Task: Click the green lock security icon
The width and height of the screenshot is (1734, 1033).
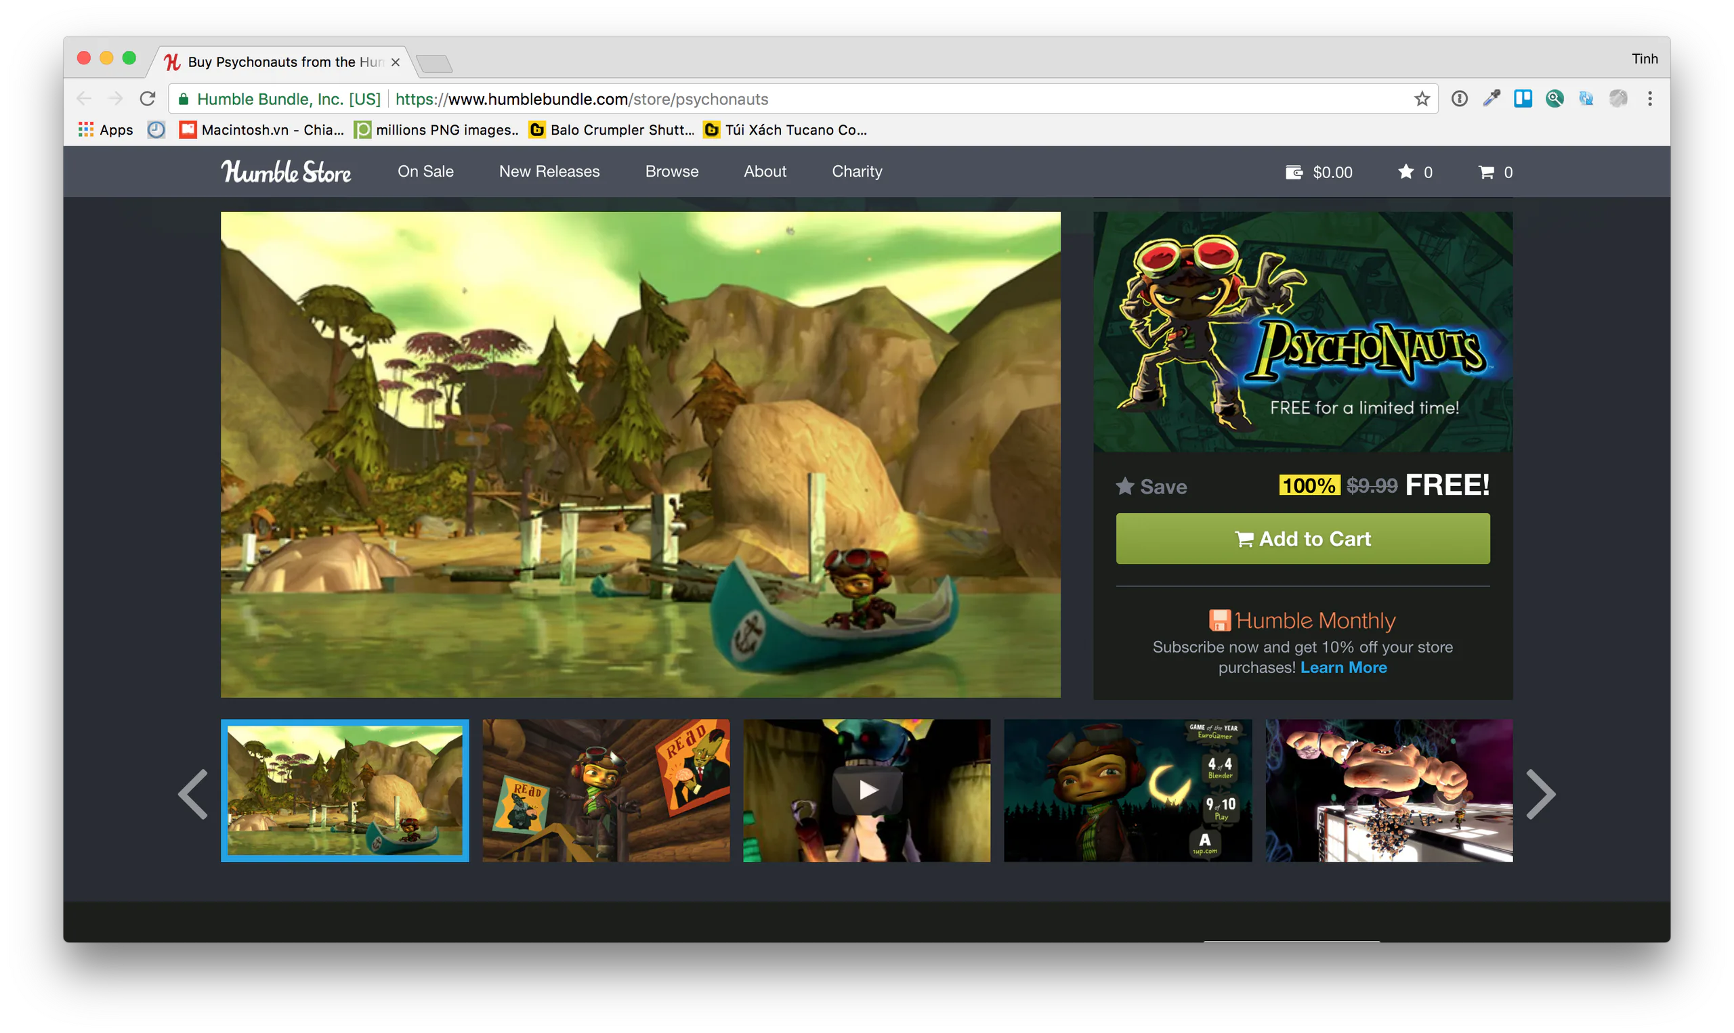Action: point(183,99)
